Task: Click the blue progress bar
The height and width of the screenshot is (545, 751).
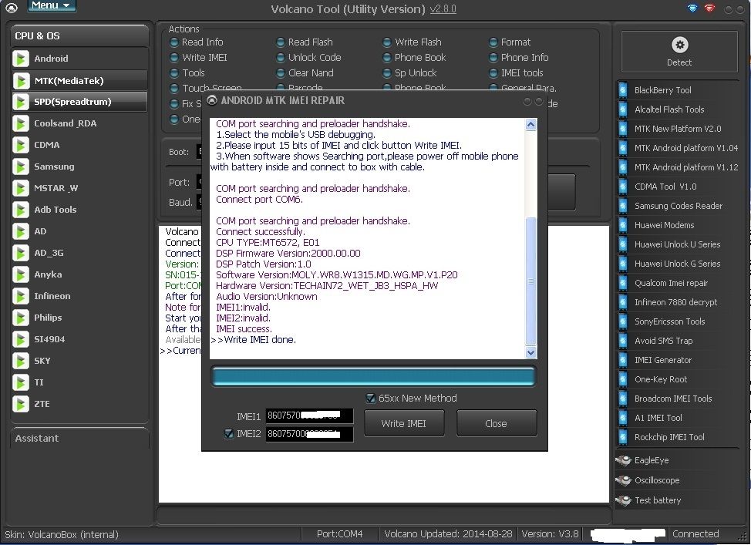Action: tap(372, 376)
